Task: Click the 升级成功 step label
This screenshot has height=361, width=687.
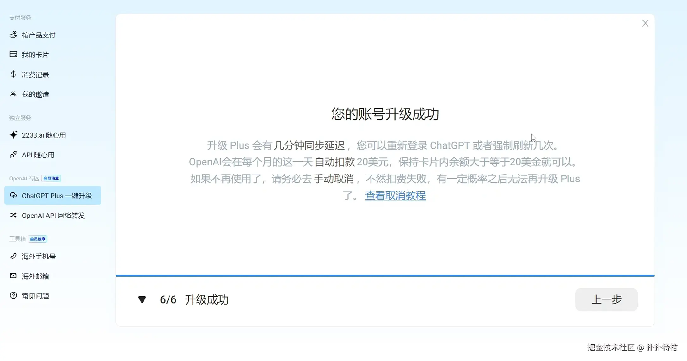Action: 206,299
